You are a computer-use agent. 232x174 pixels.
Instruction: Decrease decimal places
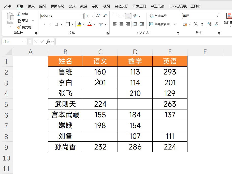click(x=216, y=24)
